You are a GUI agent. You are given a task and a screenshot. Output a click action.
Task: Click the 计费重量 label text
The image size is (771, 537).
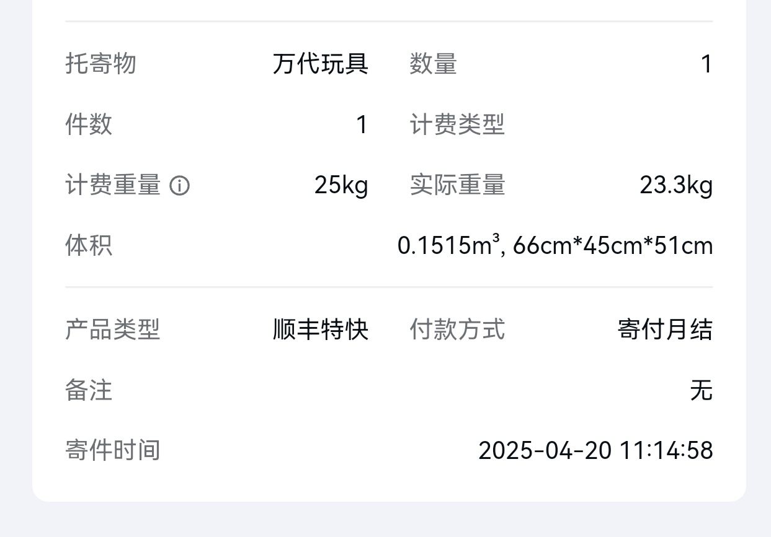tap(112, 185)
